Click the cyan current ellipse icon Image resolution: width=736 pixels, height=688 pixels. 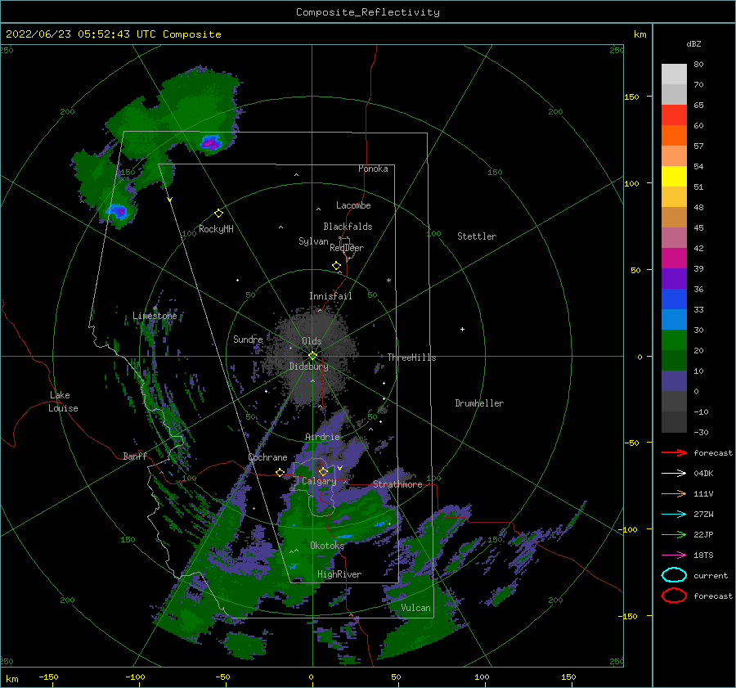point(674,575)
